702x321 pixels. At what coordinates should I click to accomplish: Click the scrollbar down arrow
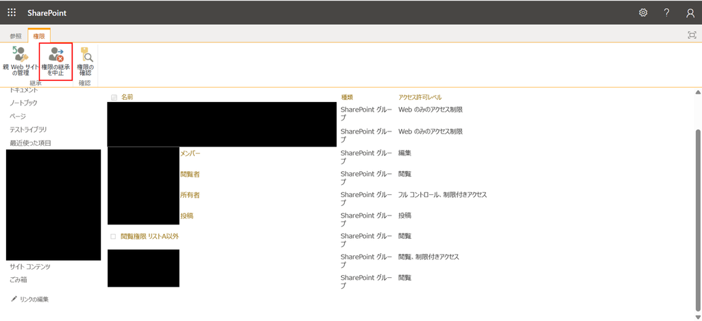[x=697, y=317]
